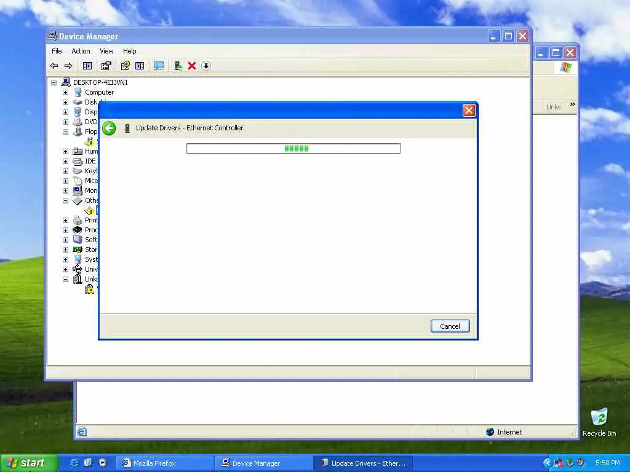Viewport: 630px width, 472px height.
Task: Click the red X Uninstall toolbar icon
Action: click(192, 66)
